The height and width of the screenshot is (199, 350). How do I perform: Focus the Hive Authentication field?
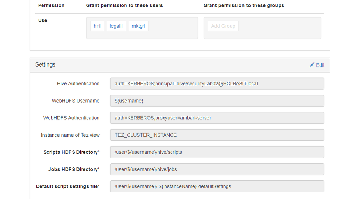tap(217, 84)
